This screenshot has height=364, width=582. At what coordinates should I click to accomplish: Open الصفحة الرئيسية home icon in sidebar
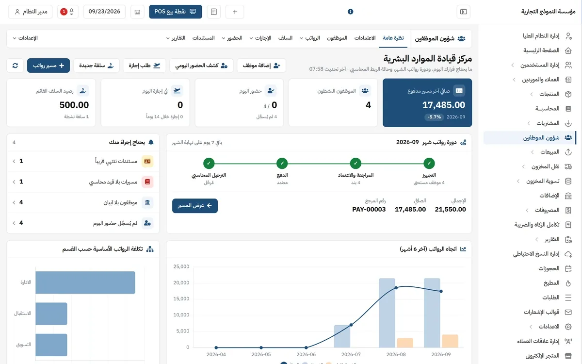pos(568,50)
